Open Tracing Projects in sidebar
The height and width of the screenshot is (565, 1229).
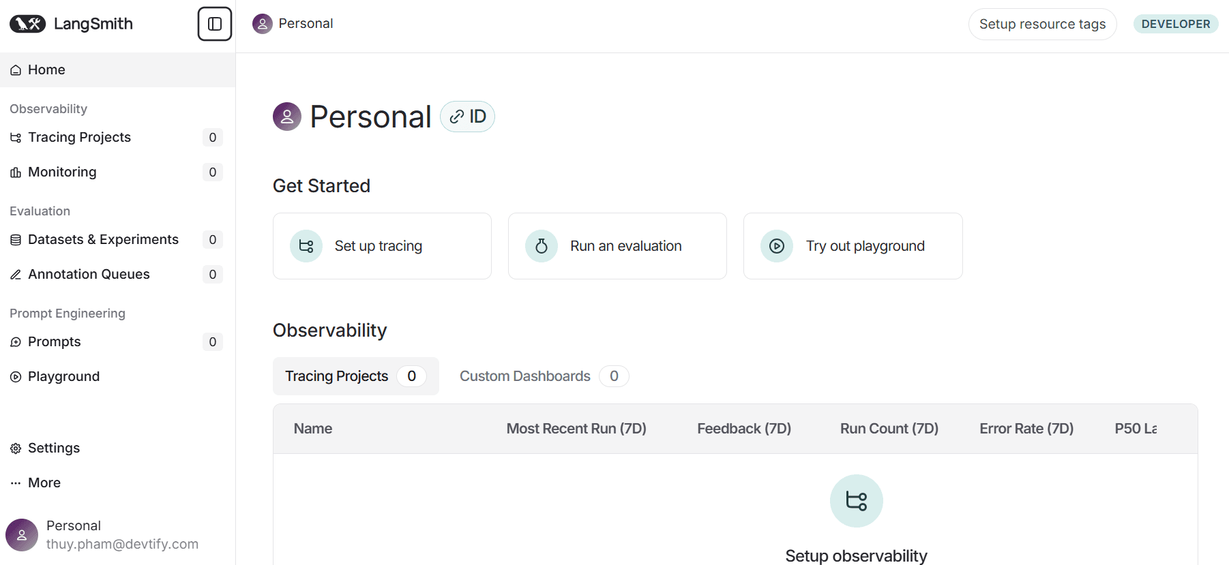click(79, 137)
